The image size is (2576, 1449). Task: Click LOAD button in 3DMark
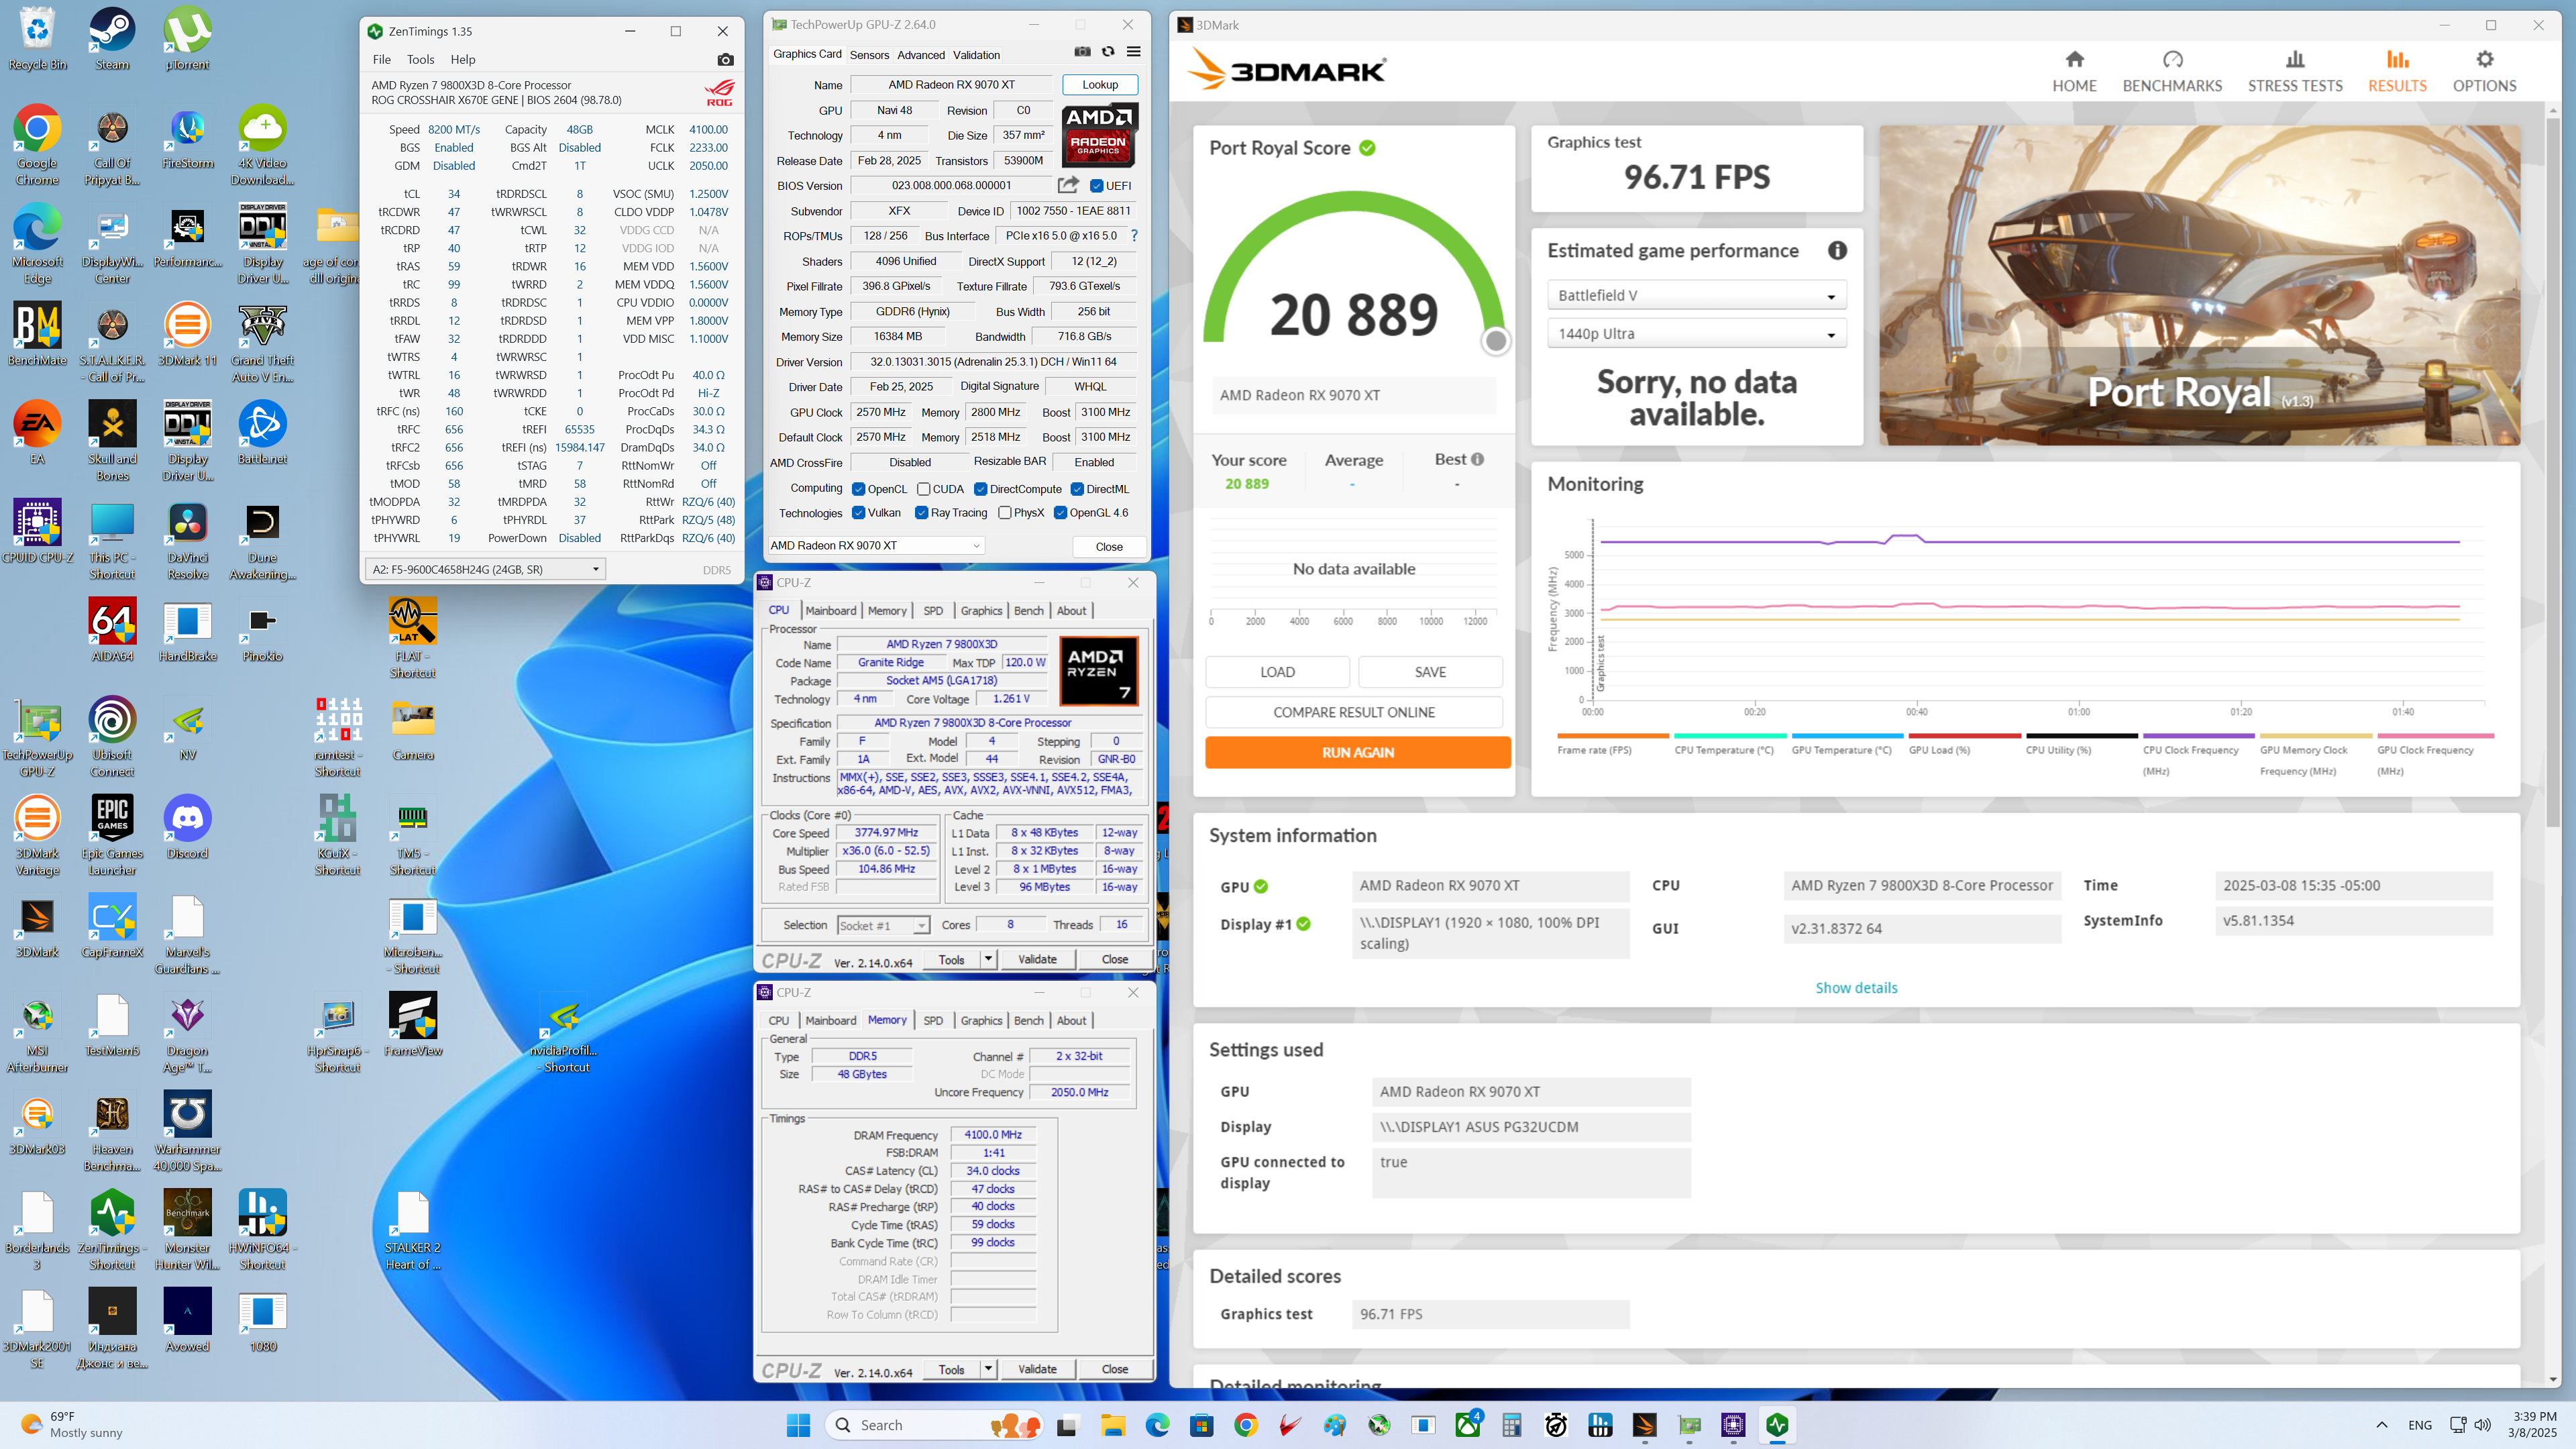[x=1277, y=672]
